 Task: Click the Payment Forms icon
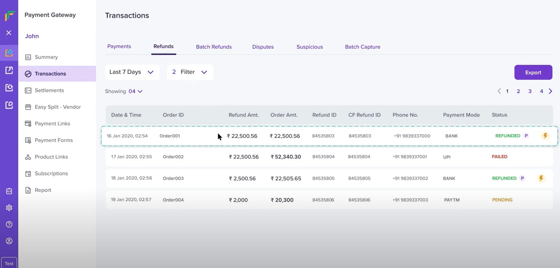click(x=28, y=140)
